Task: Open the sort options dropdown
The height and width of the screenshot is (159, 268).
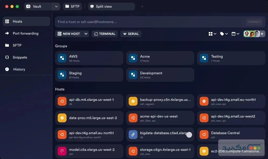Action: pyautogui.click(x=235, y=34)
